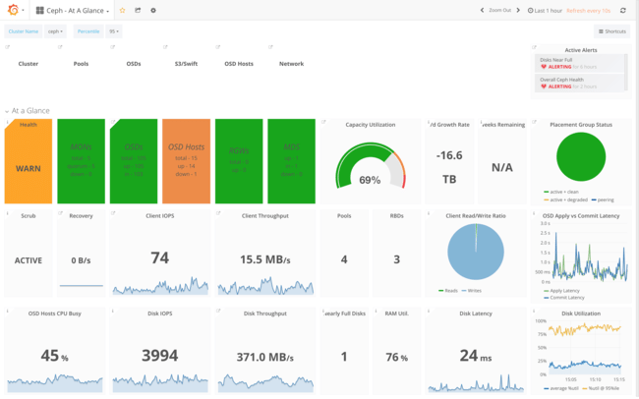The image size is (639, 399).
Task: Open the Shortcuts menu
Action: (x=611, y=31)
